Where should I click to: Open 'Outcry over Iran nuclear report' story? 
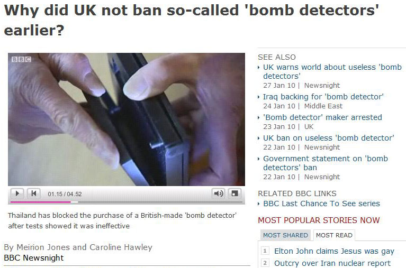[332, 263]
